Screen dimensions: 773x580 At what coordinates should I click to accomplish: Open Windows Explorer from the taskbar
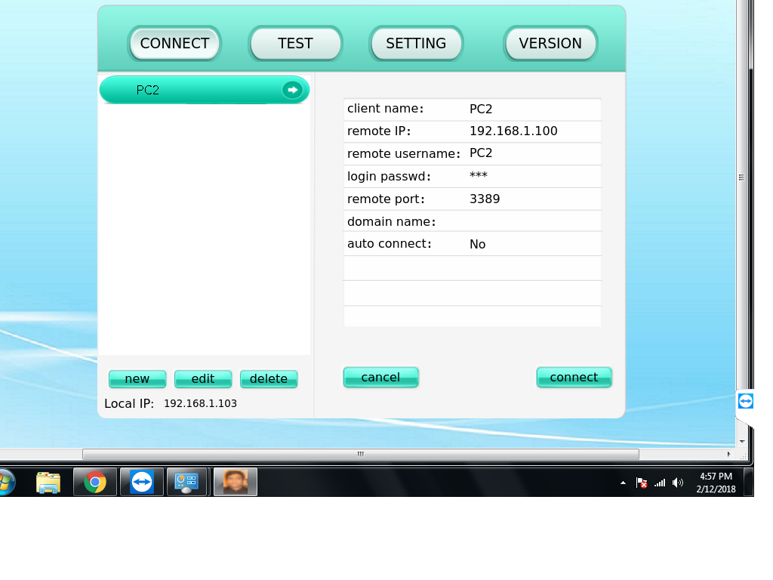pos(48,481)
